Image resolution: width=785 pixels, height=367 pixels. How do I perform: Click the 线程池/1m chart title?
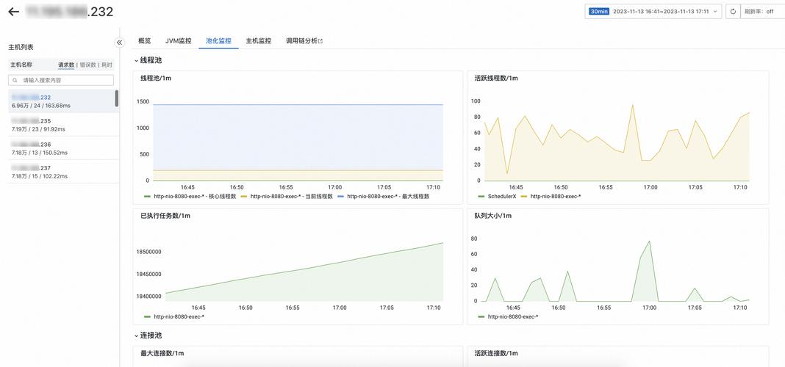(156, 78)
